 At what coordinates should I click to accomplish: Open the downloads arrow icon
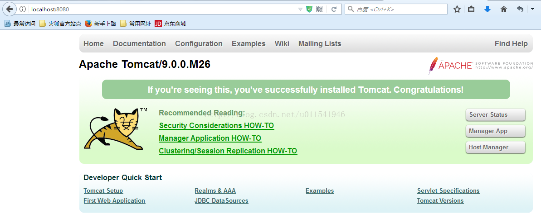pyautogui.click(x=487, y=10)
